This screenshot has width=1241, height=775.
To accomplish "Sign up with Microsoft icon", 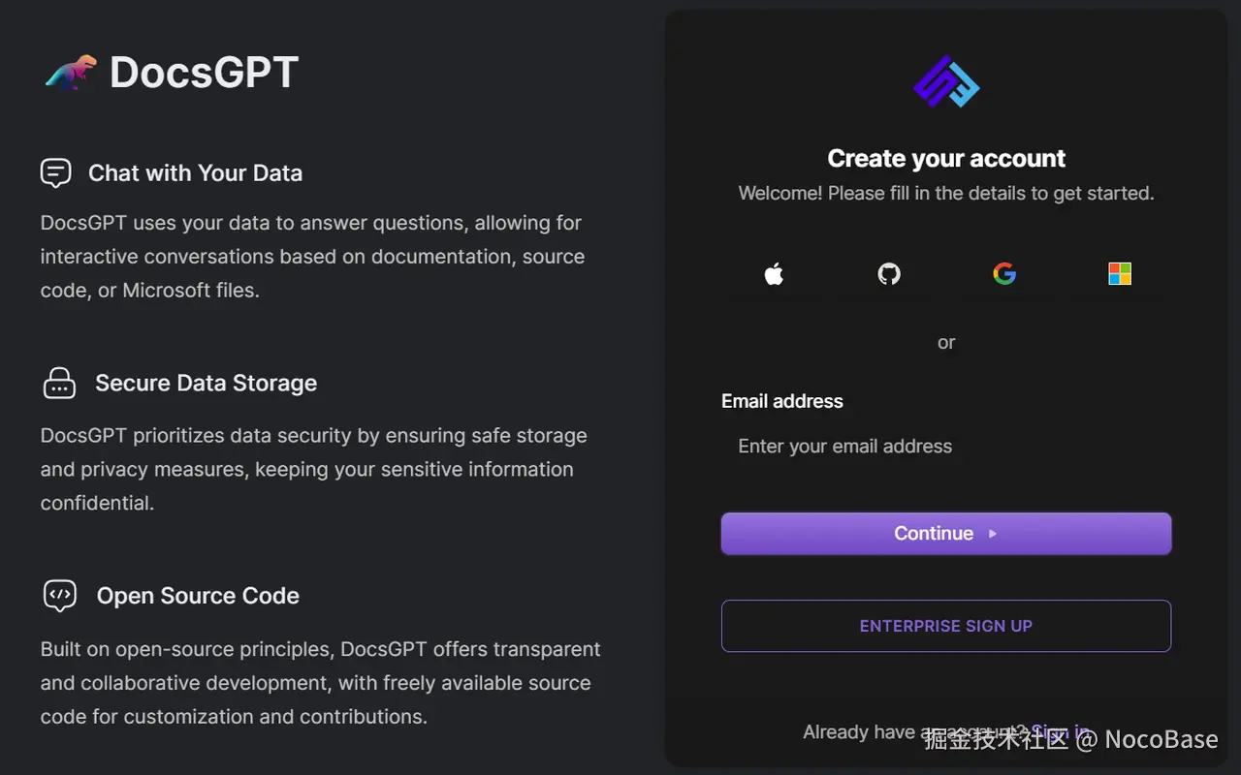I will click(1120, 274).
